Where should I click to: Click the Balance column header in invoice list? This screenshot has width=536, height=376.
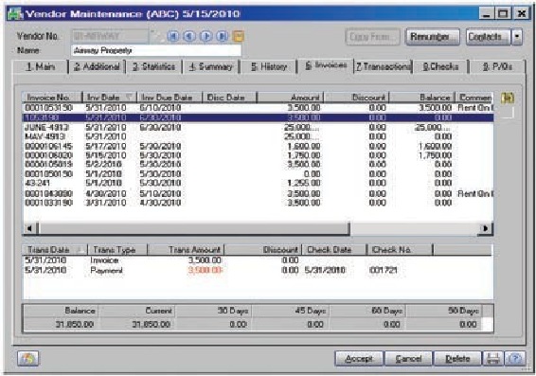(x=422, y=98)
